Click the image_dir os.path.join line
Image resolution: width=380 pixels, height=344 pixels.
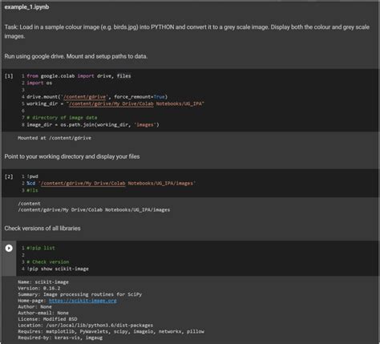(x=93, y=125)
